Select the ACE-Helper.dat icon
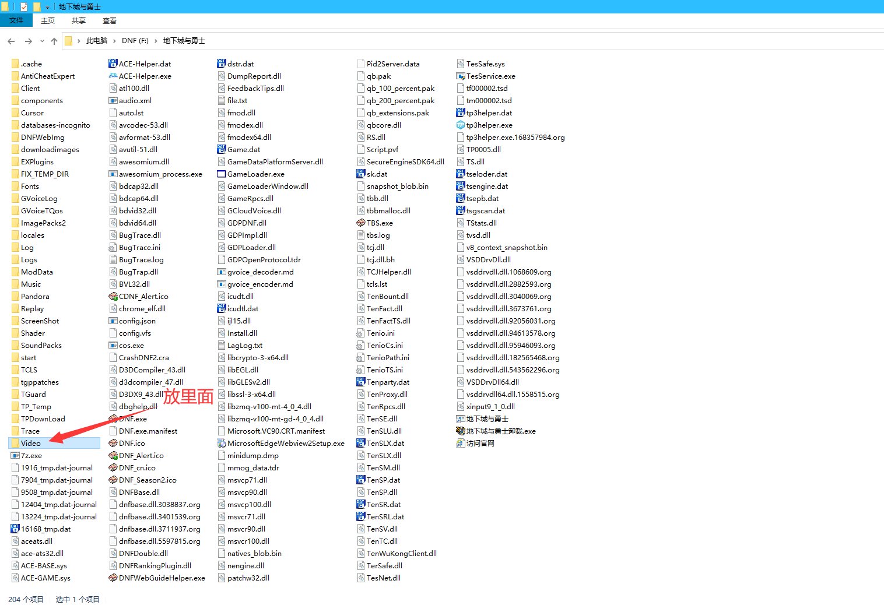This screenshot has width=884, height=605. click(x=113, y=64)
